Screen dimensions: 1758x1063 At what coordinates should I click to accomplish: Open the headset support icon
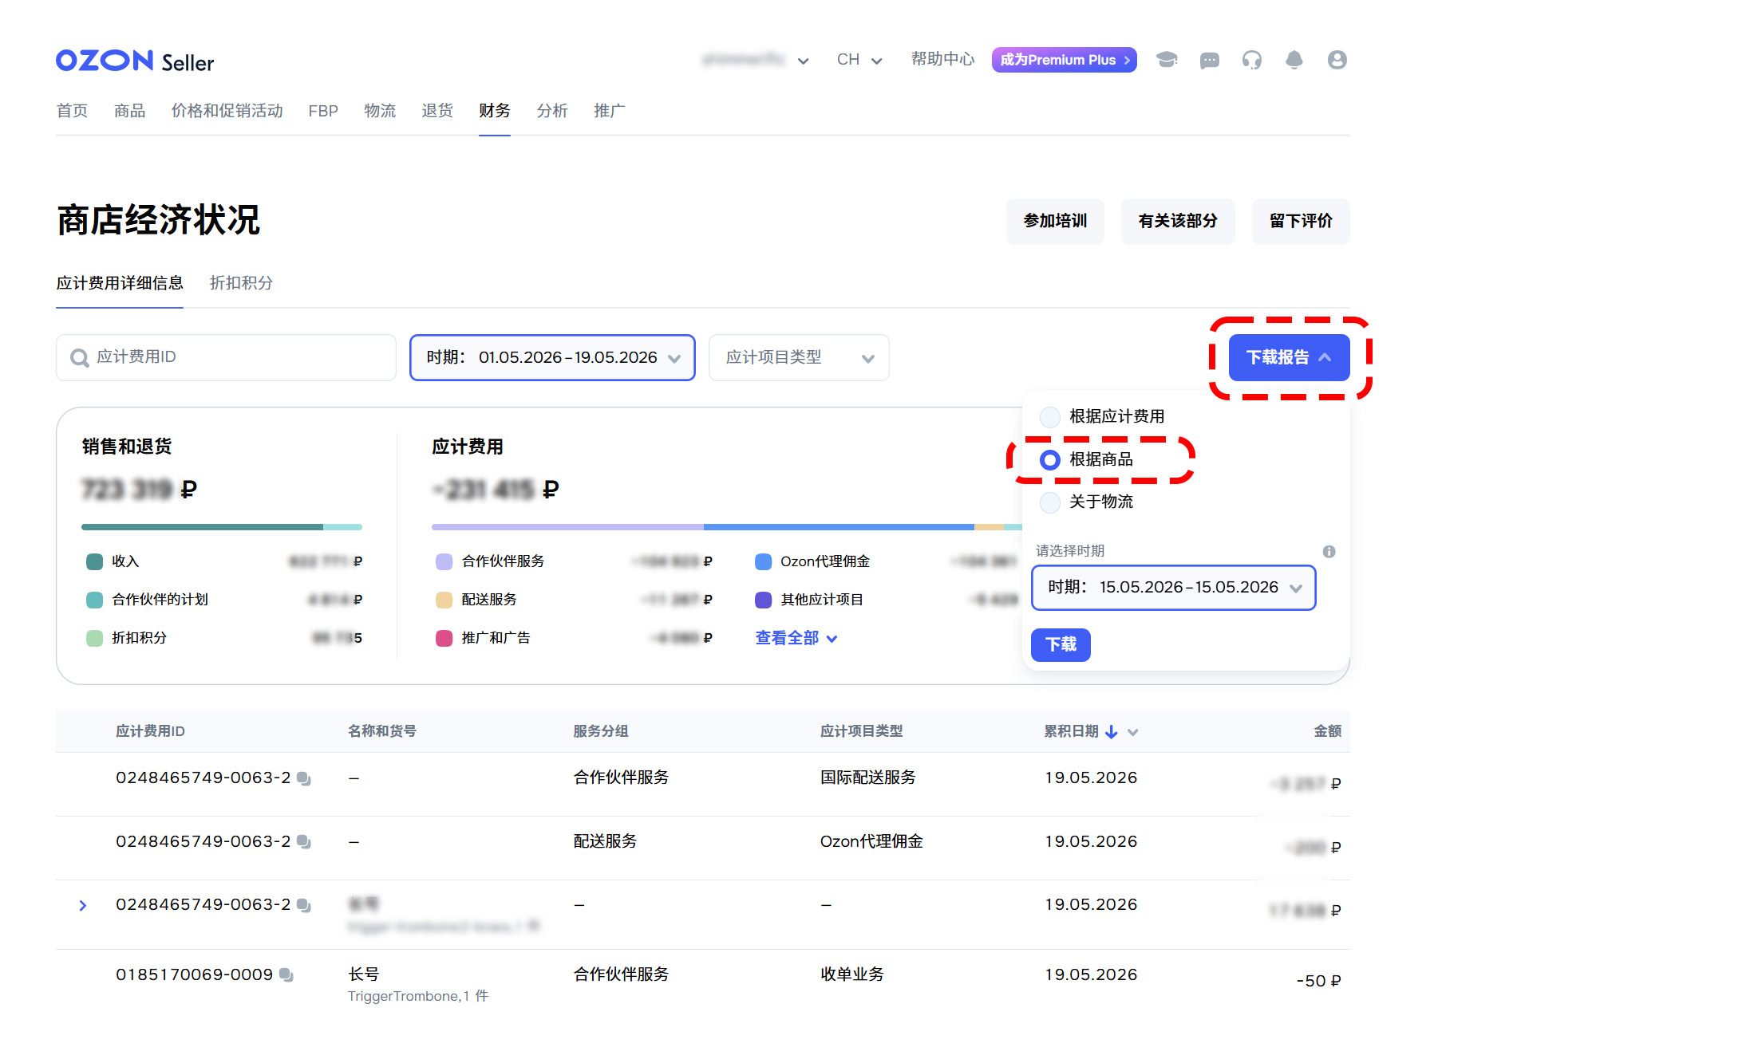(1252, 60)
